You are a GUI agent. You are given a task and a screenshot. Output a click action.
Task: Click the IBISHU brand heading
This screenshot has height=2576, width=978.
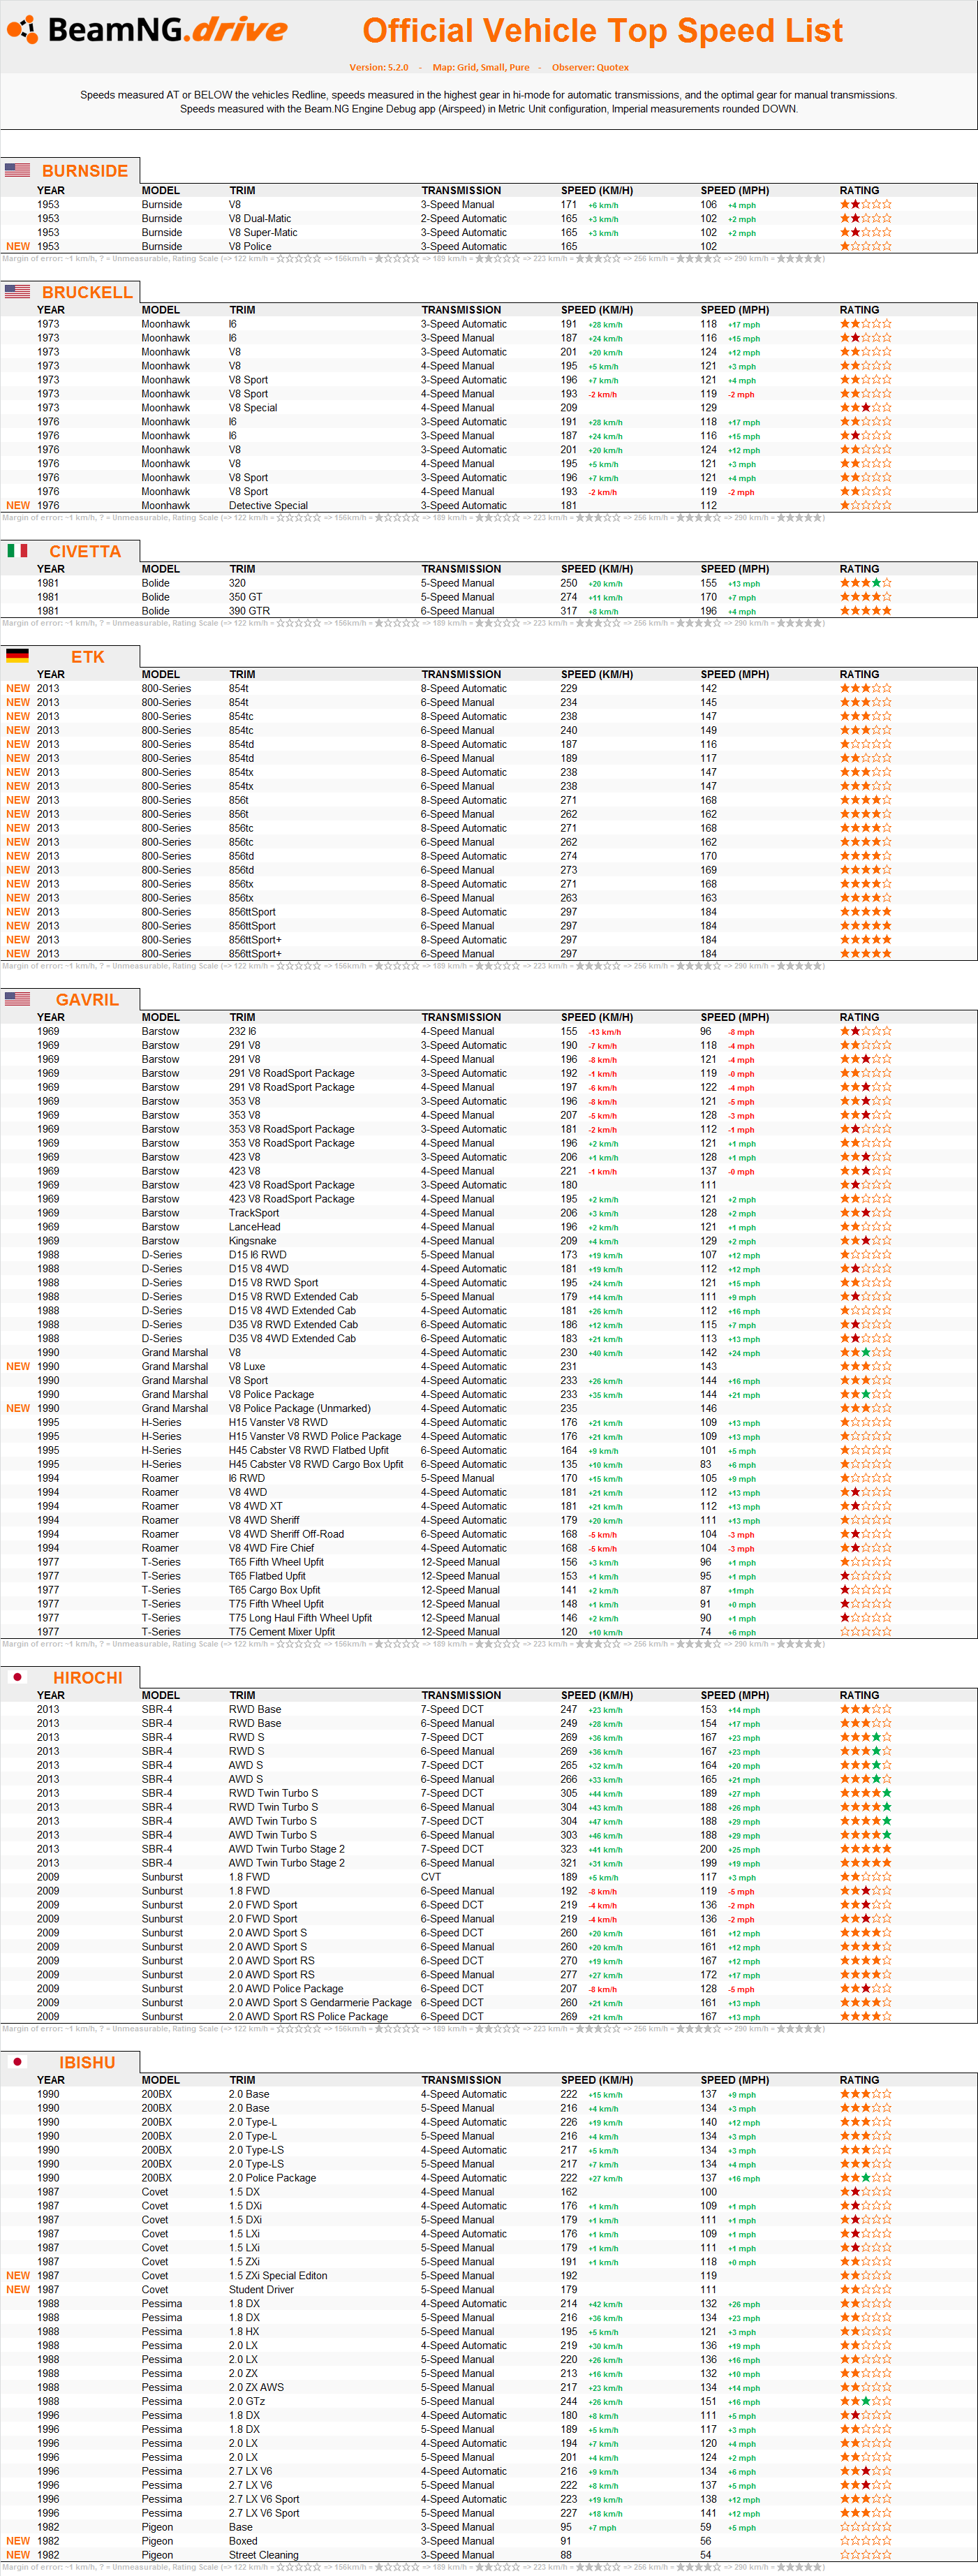coord(87,2063)
